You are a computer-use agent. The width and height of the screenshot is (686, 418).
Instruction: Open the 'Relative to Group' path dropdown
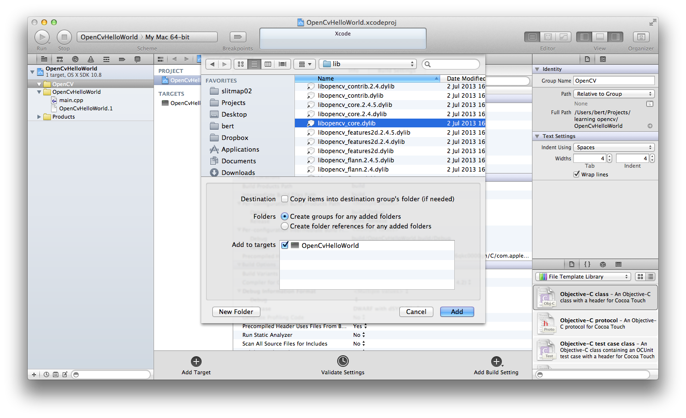(614, 94)
